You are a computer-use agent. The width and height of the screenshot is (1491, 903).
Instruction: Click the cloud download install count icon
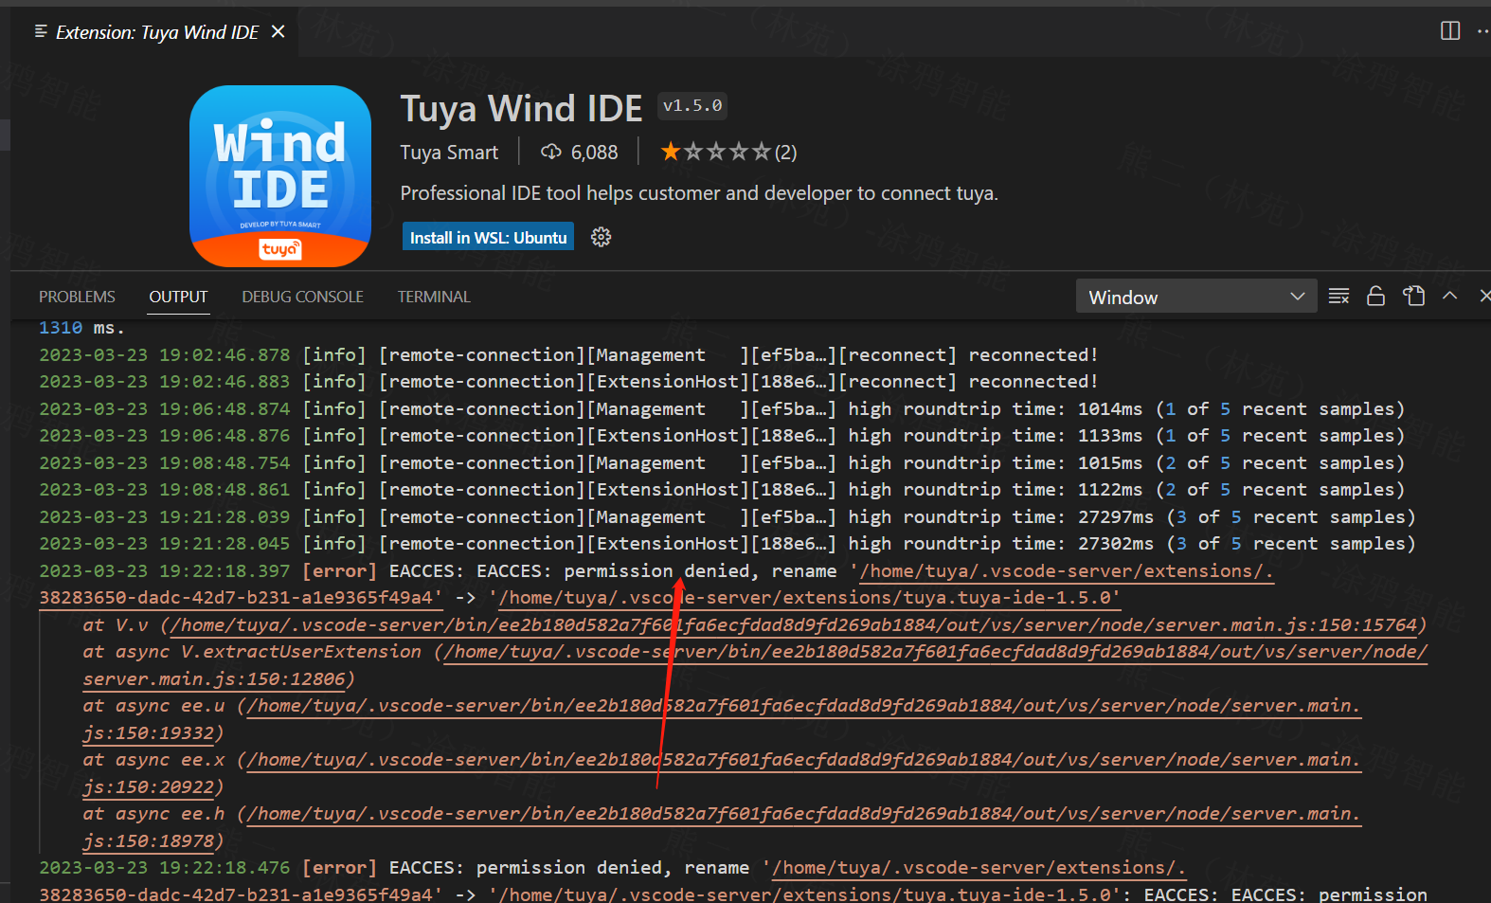tap(550, 152)
